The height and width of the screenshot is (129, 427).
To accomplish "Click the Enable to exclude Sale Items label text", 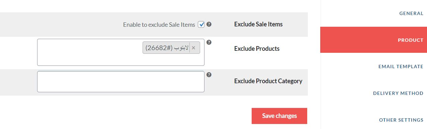I will tap(159, 24).
